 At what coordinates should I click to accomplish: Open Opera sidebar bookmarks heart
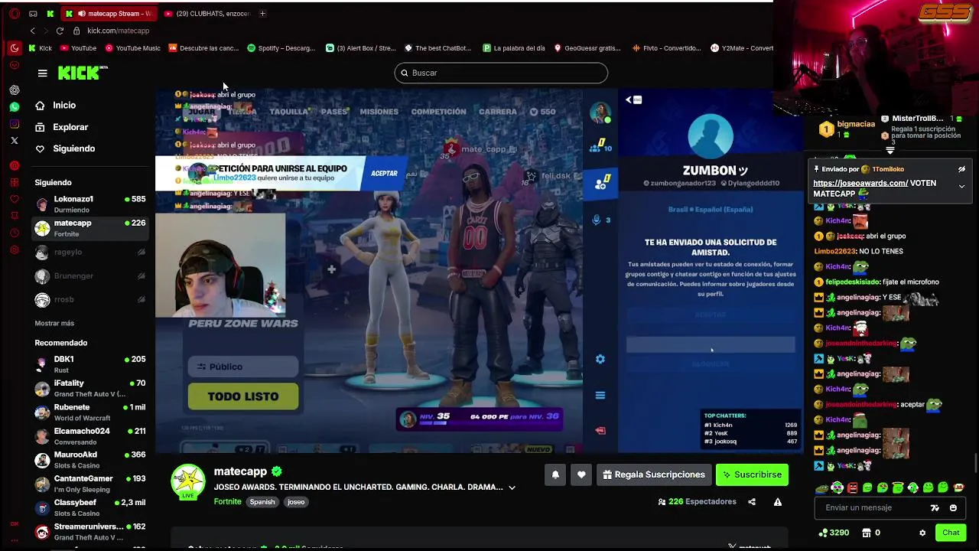(15, 199)
